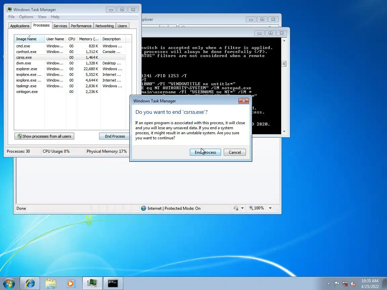Open the protected mode security icon dropdown
The height and width of the screenshot is (290, 387).
point(242,208)
